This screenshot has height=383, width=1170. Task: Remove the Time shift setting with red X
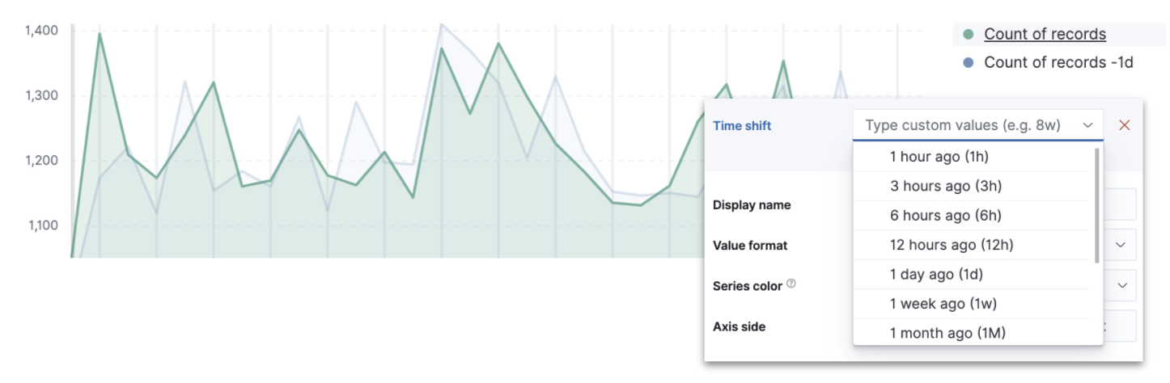click(x=1124, y=125)
